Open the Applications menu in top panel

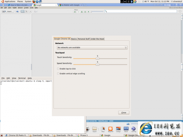pos(10,1)
